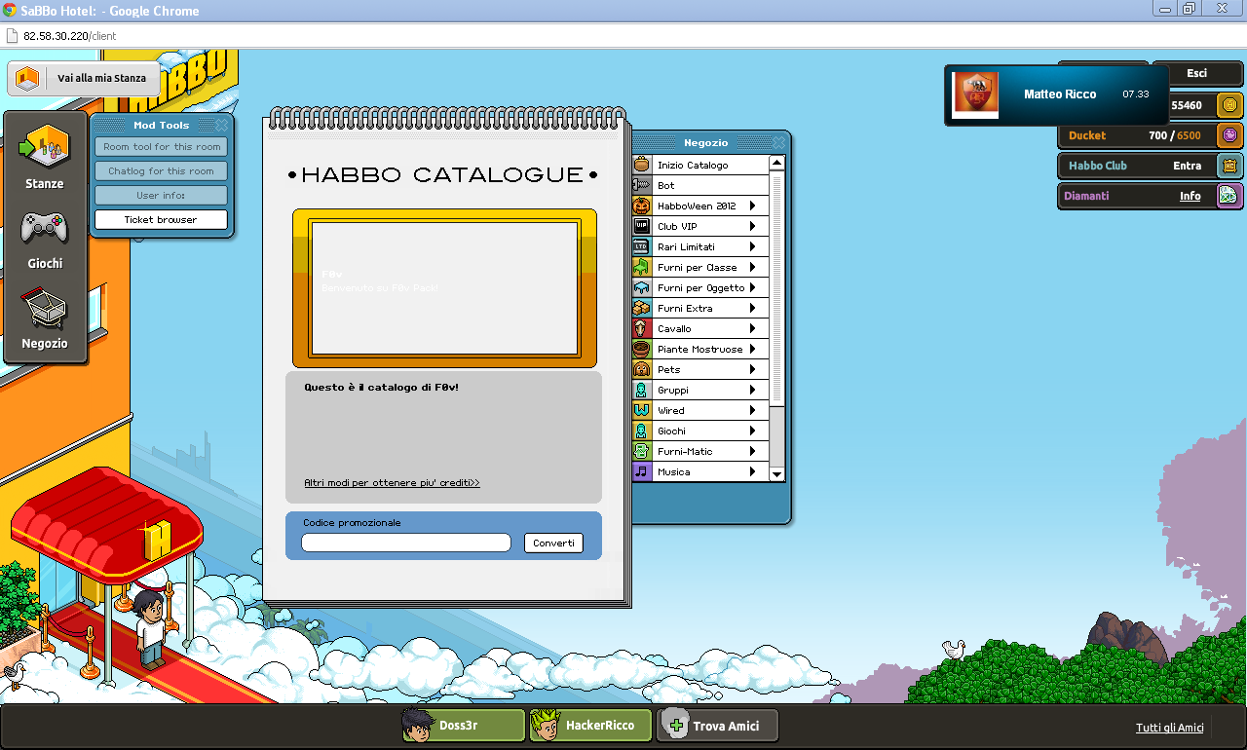Click the browser address bar URL
Viewport: 1247px width, 750px height.
pos(69,36)
